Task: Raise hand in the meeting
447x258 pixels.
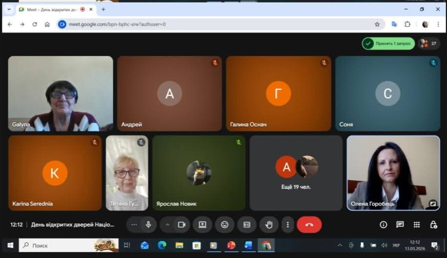Action: click(269, 225)
